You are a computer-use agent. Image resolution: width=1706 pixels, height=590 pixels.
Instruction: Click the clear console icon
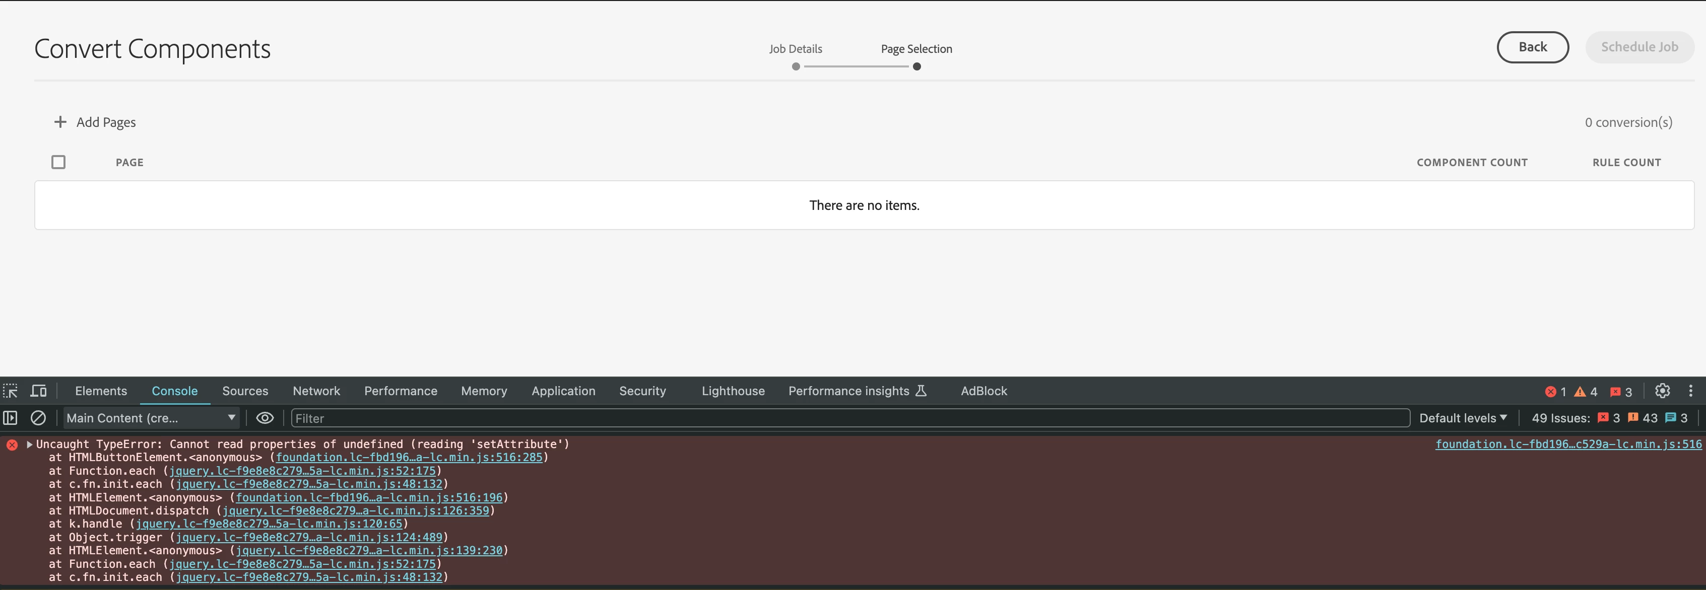[x=38, y=418]
